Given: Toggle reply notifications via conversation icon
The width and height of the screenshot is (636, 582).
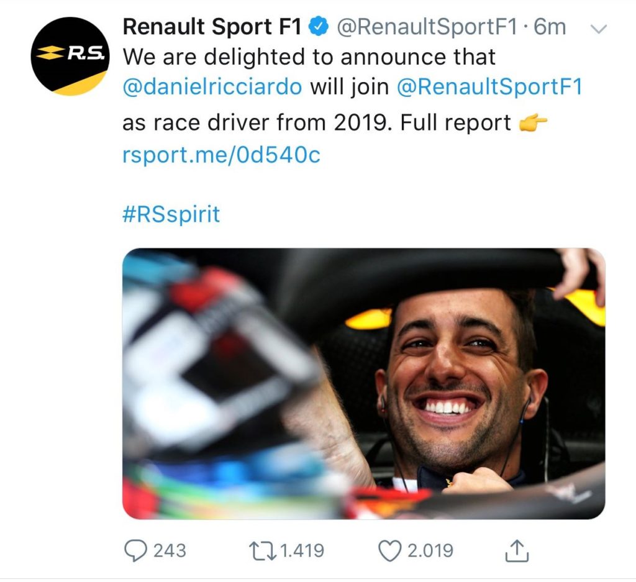Looking at the screenshot, I should tap(137, 549).
